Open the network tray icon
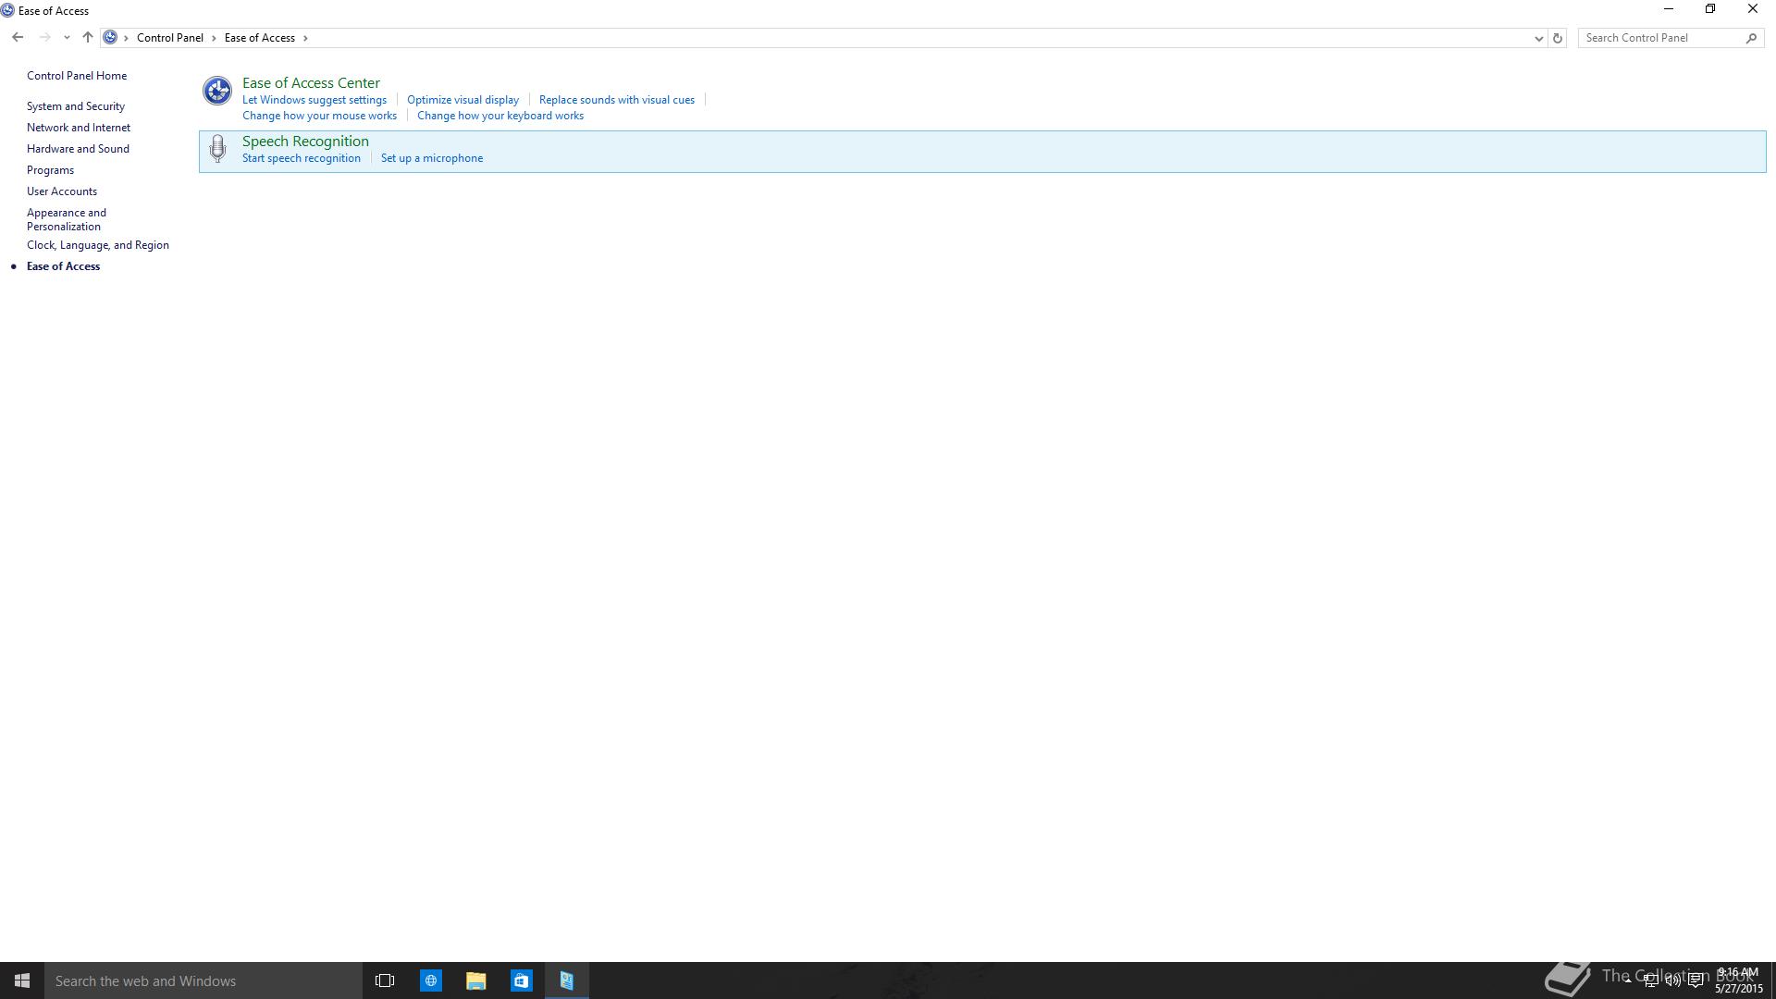 (x=1650, y=980)
